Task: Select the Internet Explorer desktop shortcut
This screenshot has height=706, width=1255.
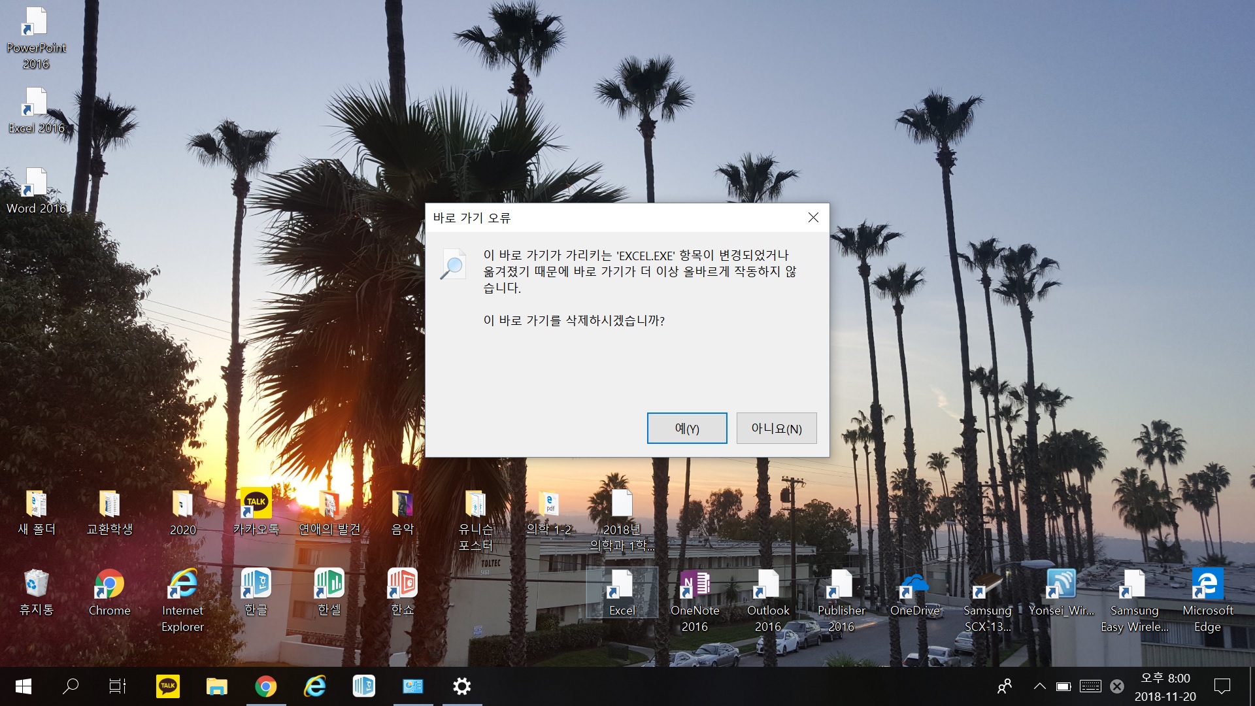Action: [182, 601]
